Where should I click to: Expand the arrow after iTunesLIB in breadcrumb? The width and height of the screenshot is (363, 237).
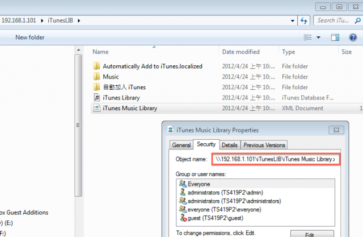pos(79,20)
